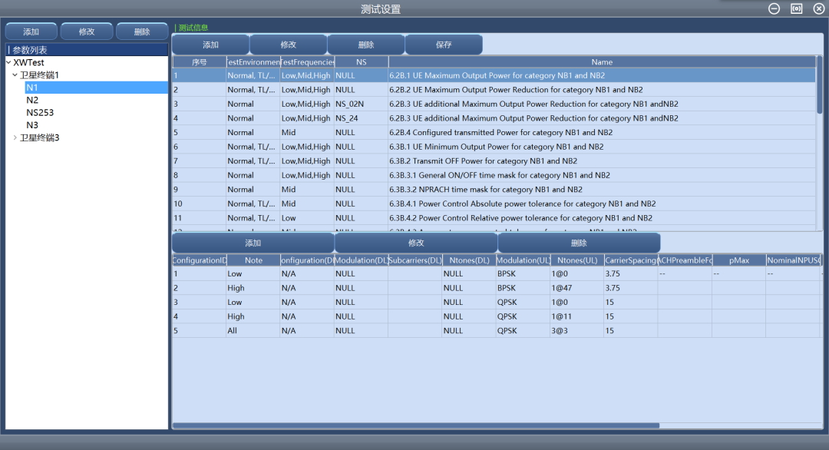Screen dimensions: 829x450
Task: Collapse the XWTest tree node
Action: pos(8,62)
